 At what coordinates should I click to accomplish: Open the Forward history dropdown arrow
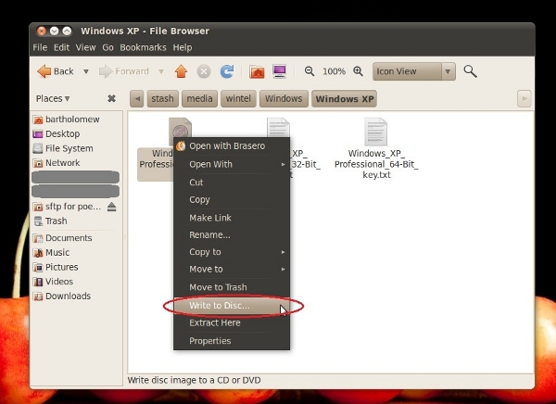pos(161,71)
